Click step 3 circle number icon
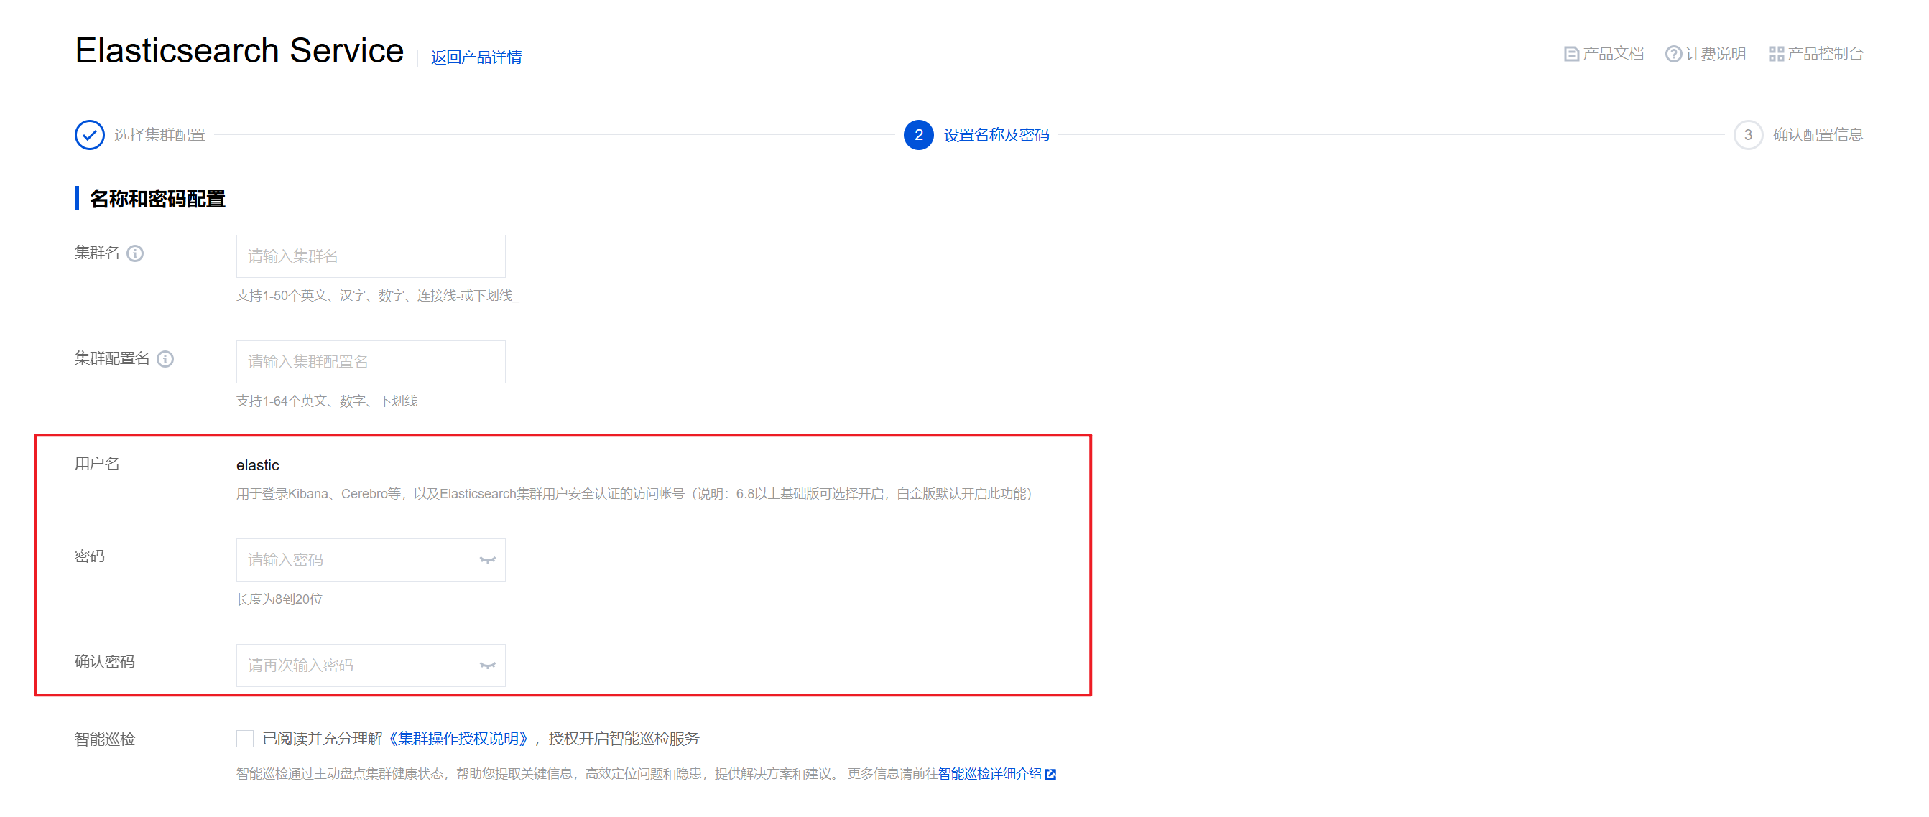The height and width of the screenshot is (817, 1929). [x=1748, y=135]
